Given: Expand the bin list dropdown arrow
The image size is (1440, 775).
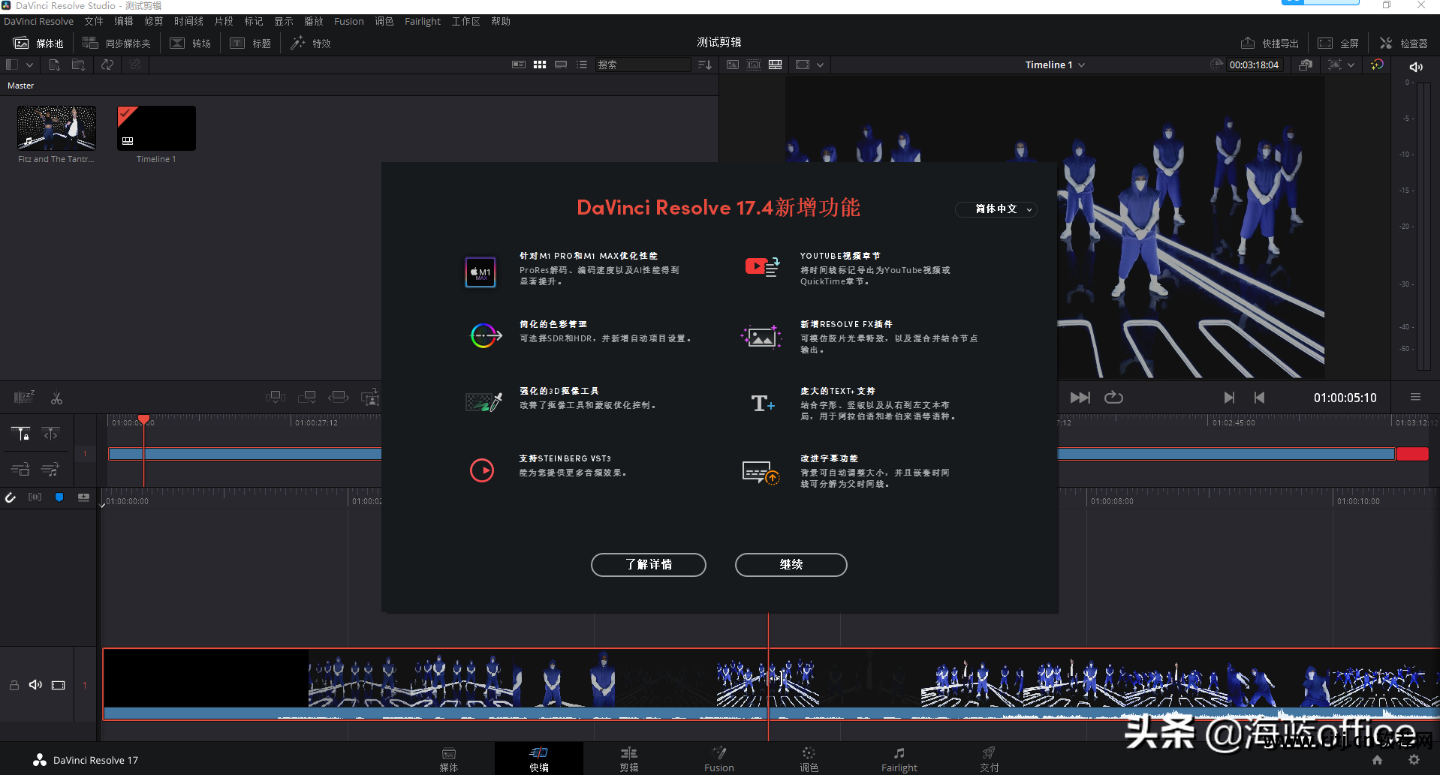Looking at the screenshot, I should [x=30, y=65].
